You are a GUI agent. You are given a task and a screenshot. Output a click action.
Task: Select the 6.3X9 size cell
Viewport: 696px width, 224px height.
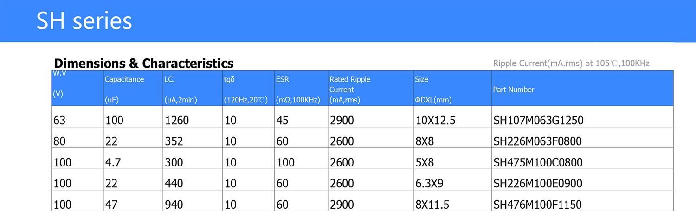[429, 184]
